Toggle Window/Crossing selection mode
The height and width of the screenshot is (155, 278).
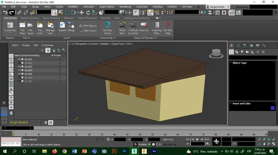coord(74,12)
